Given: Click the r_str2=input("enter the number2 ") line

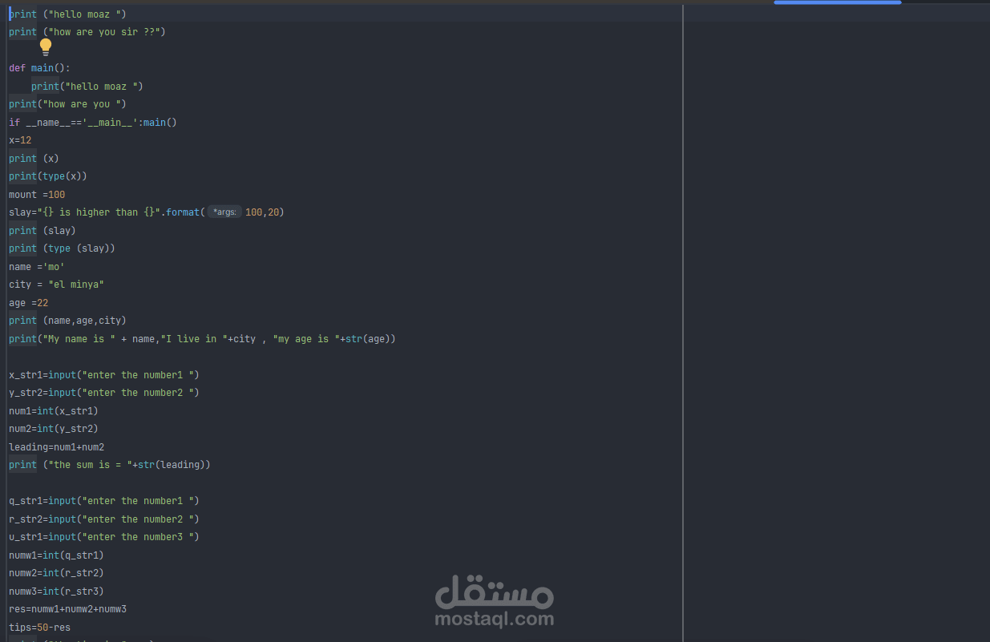Looking at the screenshot, I should [x=104, y=519].
